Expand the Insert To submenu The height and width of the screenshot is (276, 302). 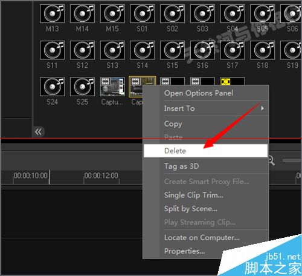pos(206,108)
